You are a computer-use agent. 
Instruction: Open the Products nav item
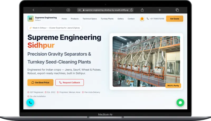click(x=75, y=19)
